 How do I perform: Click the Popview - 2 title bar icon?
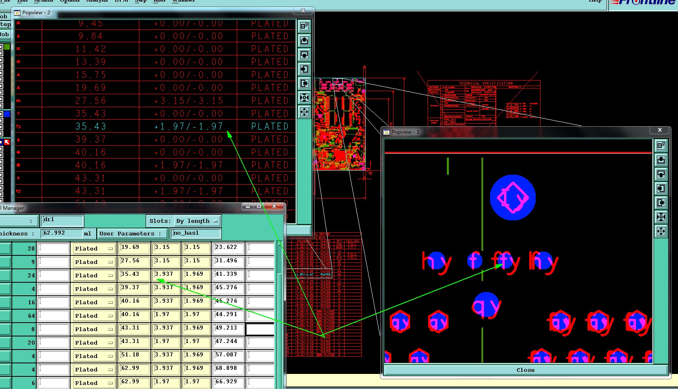[17, 13]
